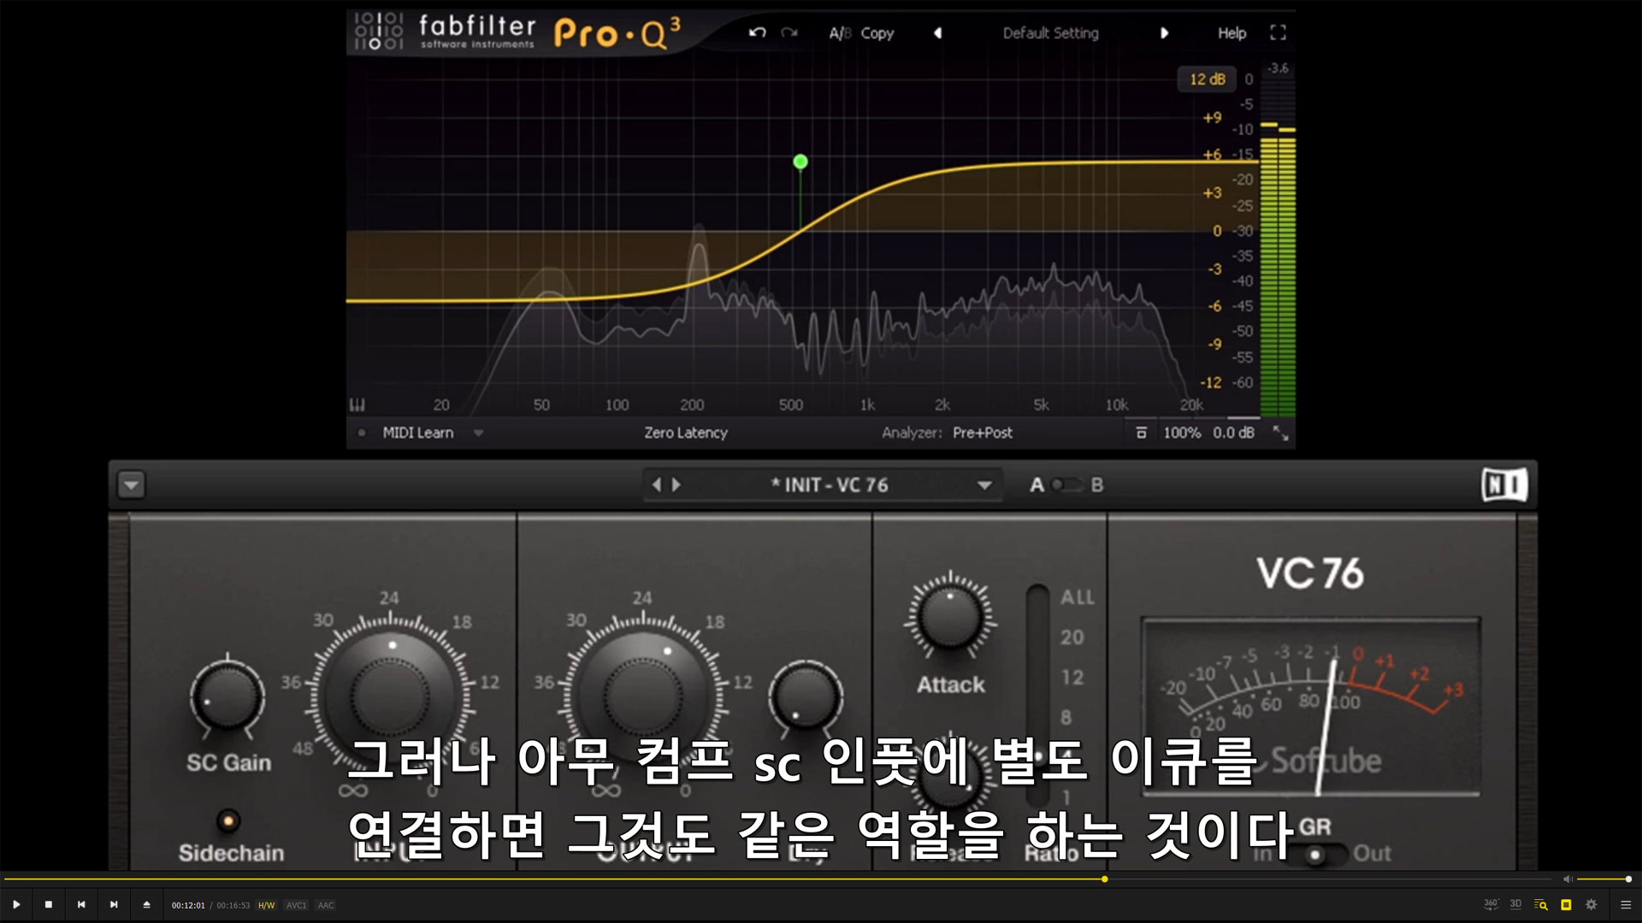Click MIDI Learn button
This screenshot has width=1642, height=923.
(x=418, y=432)
